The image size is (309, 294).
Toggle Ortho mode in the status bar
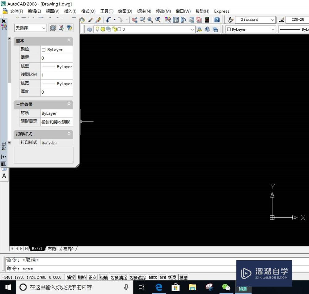point(92,277)
